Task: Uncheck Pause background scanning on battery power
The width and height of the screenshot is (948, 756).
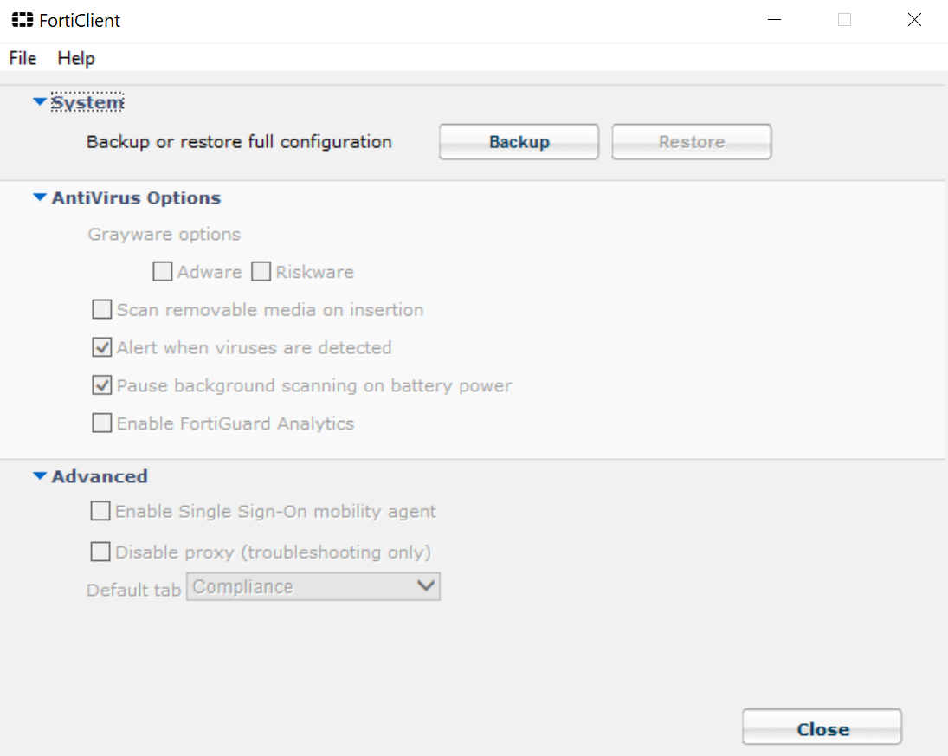Action: coord(101,385)
